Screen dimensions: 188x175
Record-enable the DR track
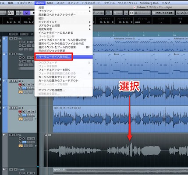20,42
